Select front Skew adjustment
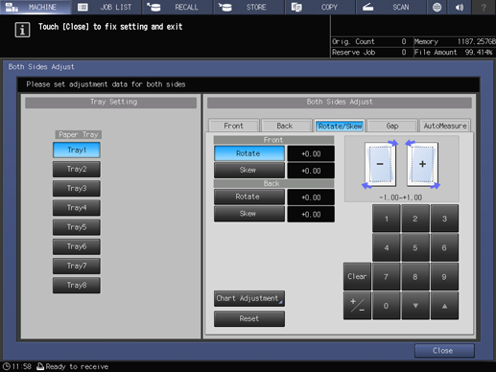 click(249, 170)
